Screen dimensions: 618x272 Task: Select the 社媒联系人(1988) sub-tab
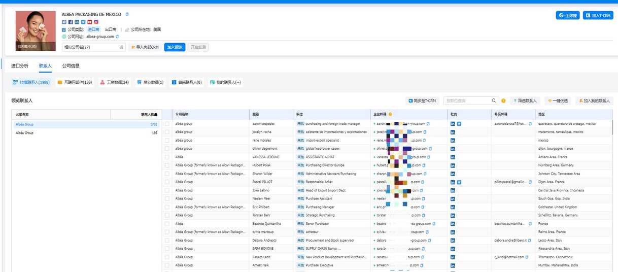[31, 82]
